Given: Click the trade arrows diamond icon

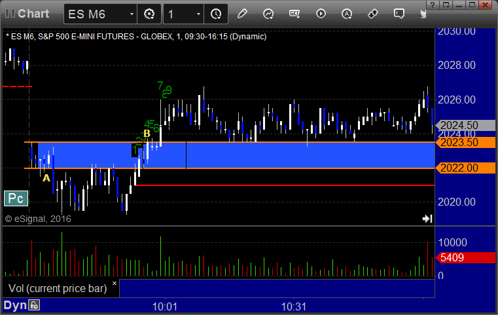Looking at the screenshot, I should point(373,14).
